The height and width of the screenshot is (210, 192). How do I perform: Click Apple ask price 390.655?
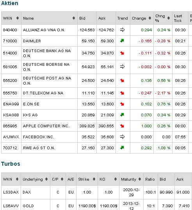[106, 126]
